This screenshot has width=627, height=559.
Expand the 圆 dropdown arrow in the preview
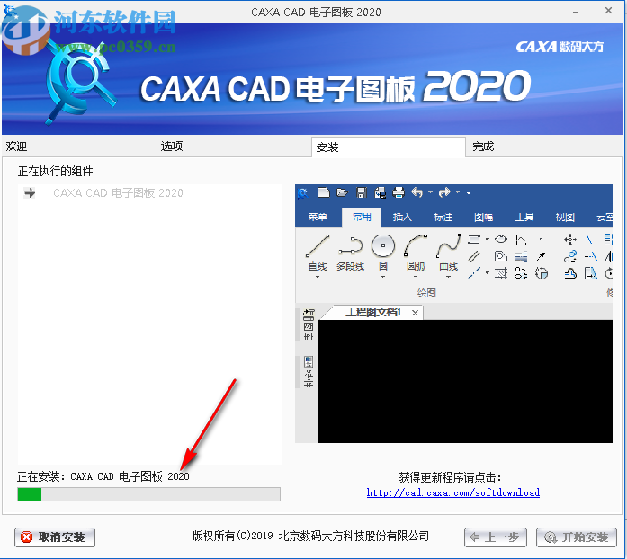coord(382,277)
